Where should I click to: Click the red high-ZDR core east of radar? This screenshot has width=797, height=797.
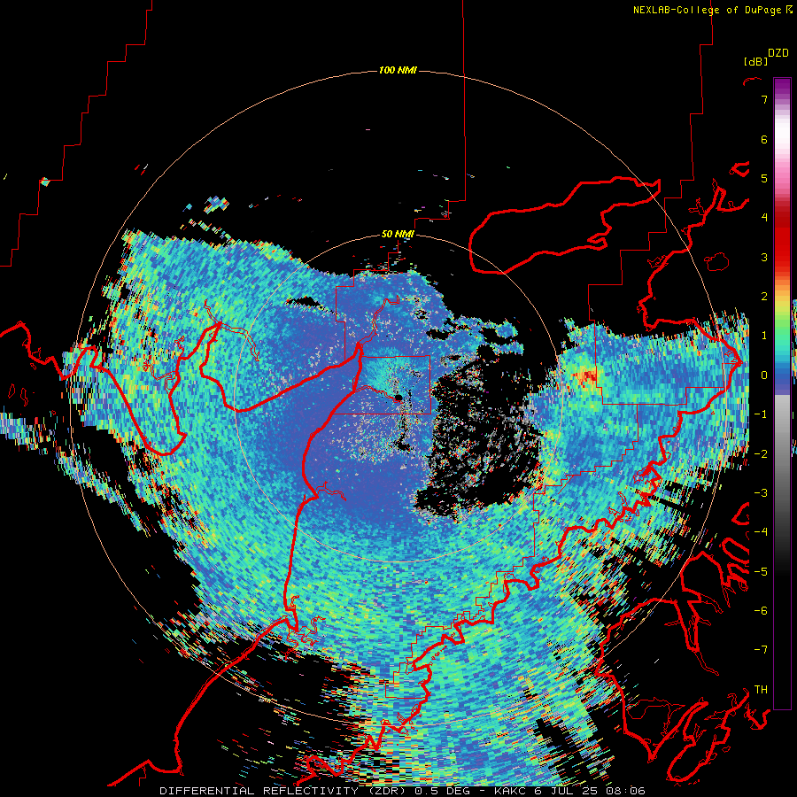coord(588,376)
